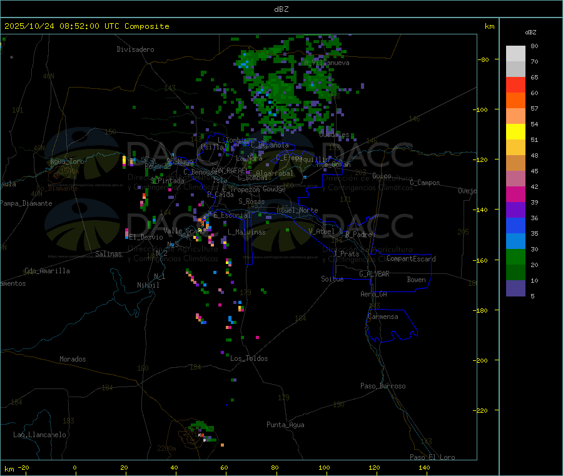Viewport: 563px width, 476px height.
Task: Click the timestamp 2025/10/24 08:52:00 UTC Composite
Action: click(x=86, y=26)
